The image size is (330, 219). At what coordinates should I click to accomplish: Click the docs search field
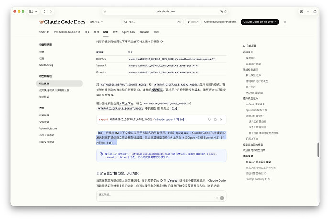[x=153, y=22]
